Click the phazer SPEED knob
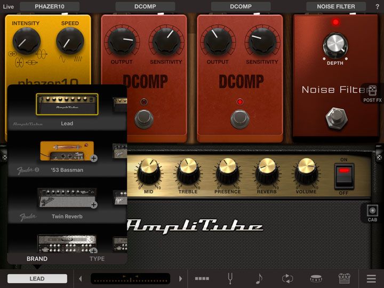Image resolution: width=384 pixels, height=288 pixels. (70, 41)
